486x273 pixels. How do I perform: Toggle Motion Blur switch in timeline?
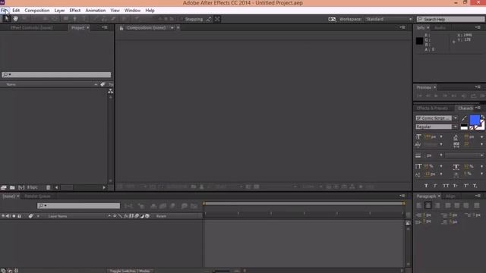pos(173,206)
